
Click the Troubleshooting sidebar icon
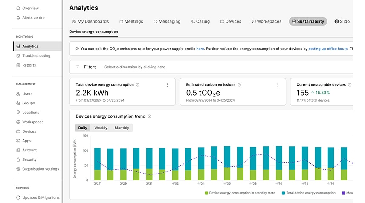[18, 55]
